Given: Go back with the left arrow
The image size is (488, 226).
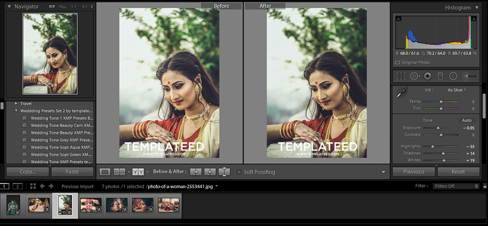Looking at the screenshot, I should pyautogui.click(x=42, y=186).
